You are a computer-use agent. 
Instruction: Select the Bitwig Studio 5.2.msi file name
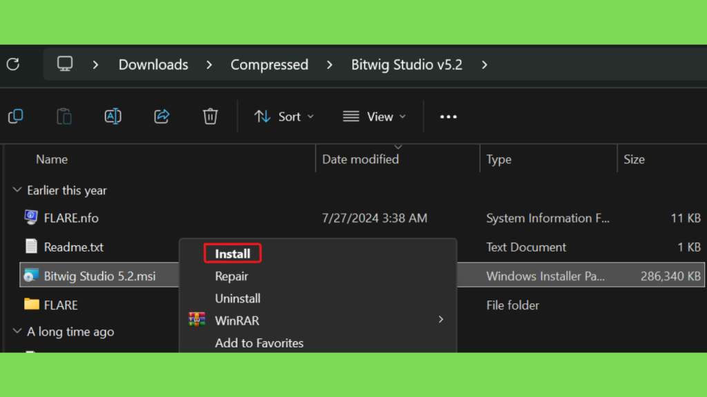tap(99, 276)
